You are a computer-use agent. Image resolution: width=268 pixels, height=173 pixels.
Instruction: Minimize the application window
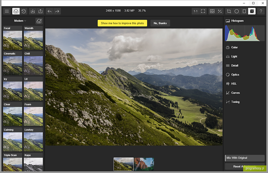(244, 3)
